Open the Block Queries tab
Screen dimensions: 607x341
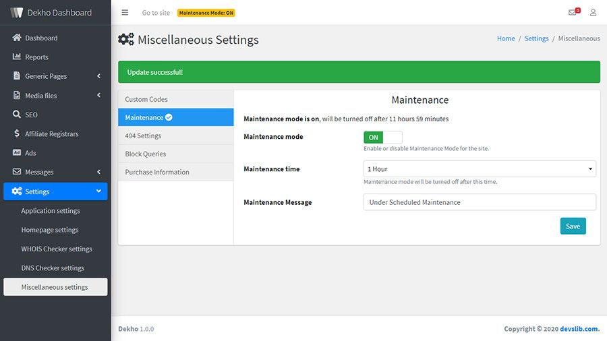tap(146, 154)
